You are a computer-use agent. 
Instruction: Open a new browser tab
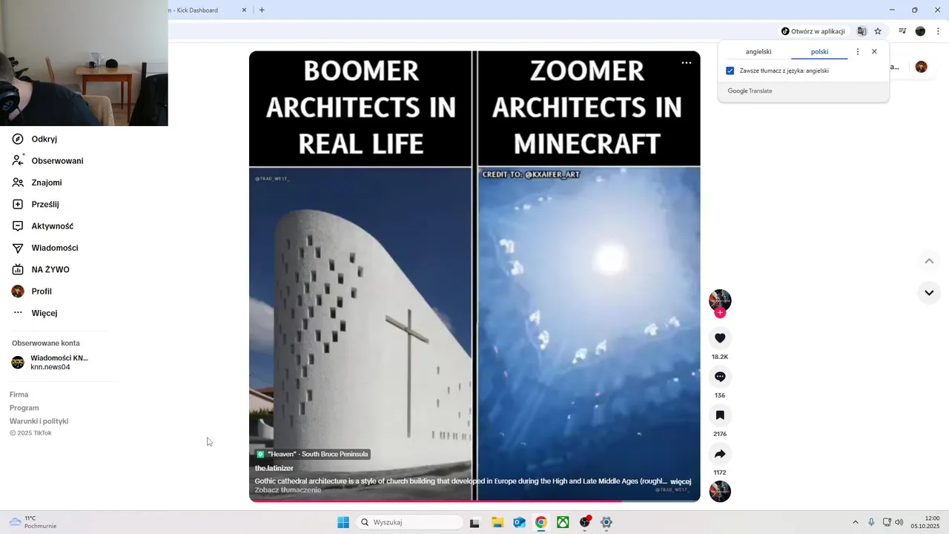(262, 10)
